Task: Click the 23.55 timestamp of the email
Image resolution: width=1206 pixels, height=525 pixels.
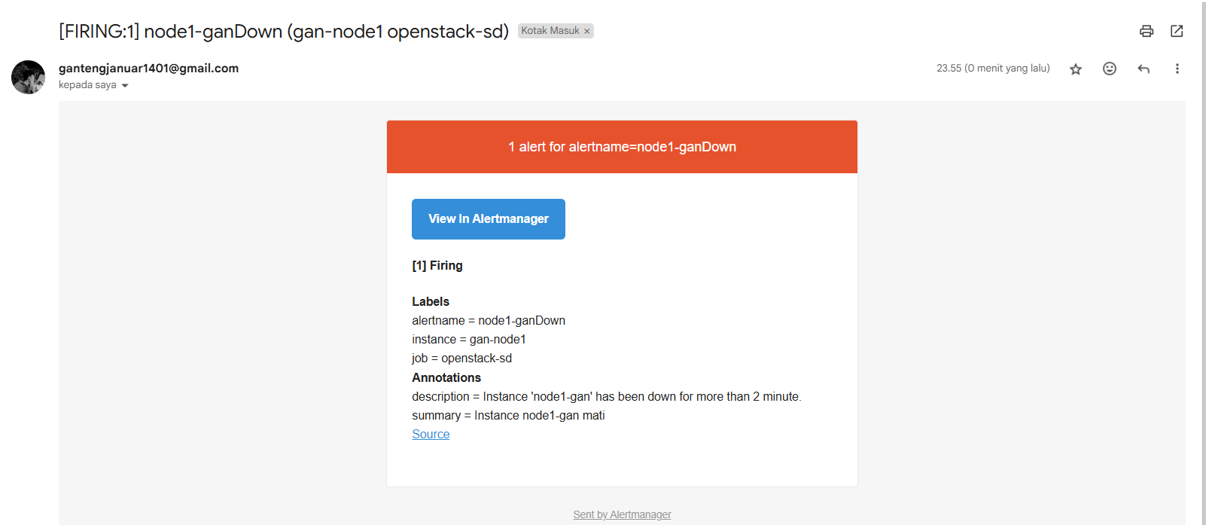Action: (993, 69)
